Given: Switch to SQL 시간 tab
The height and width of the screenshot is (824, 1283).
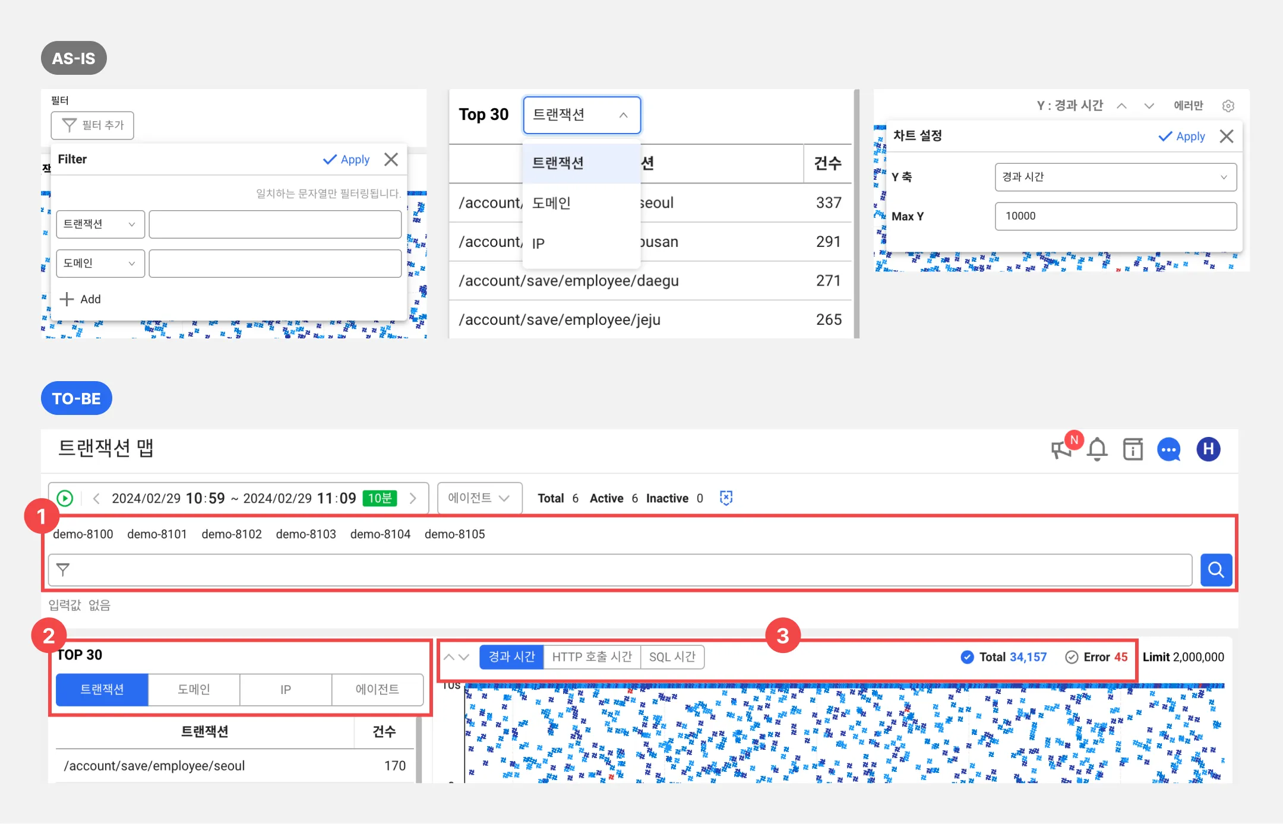Looking at the screenshot, I should (672, 657).
